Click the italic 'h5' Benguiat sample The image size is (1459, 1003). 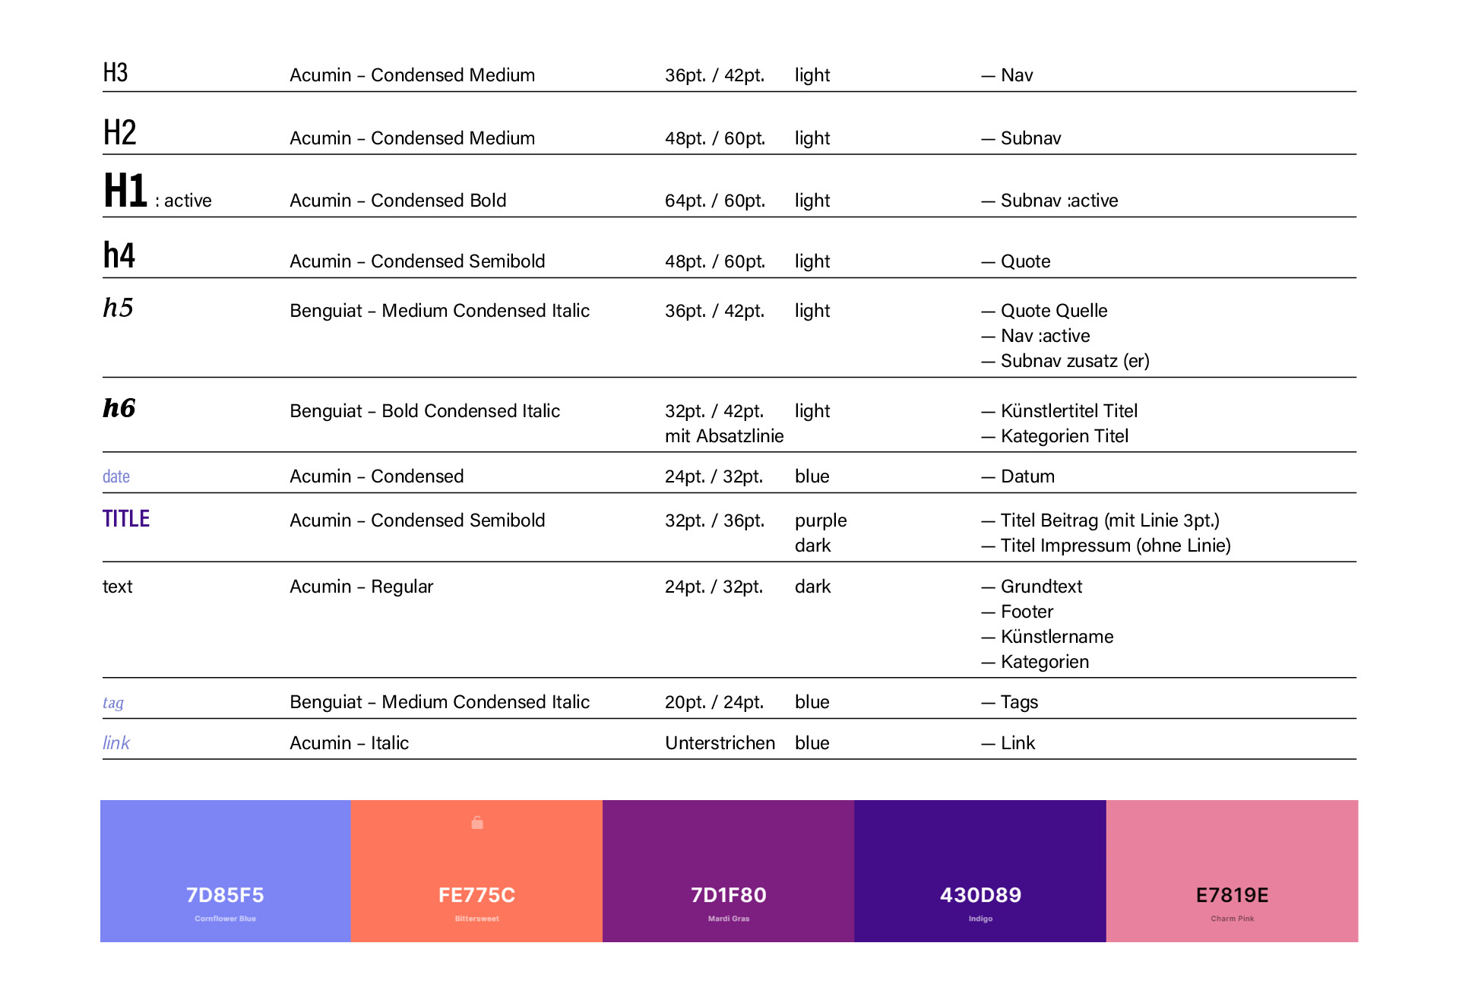point(119,308)
